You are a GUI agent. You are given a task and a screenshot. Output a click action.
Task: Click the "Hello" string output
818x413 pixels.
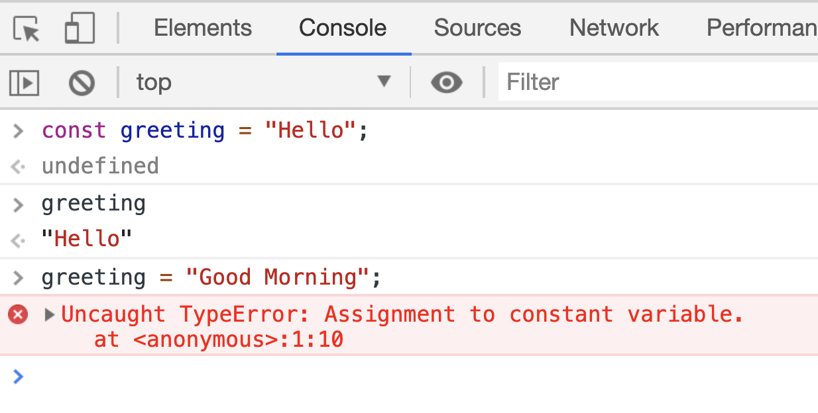pyautogui.click(x=87, y=238)
